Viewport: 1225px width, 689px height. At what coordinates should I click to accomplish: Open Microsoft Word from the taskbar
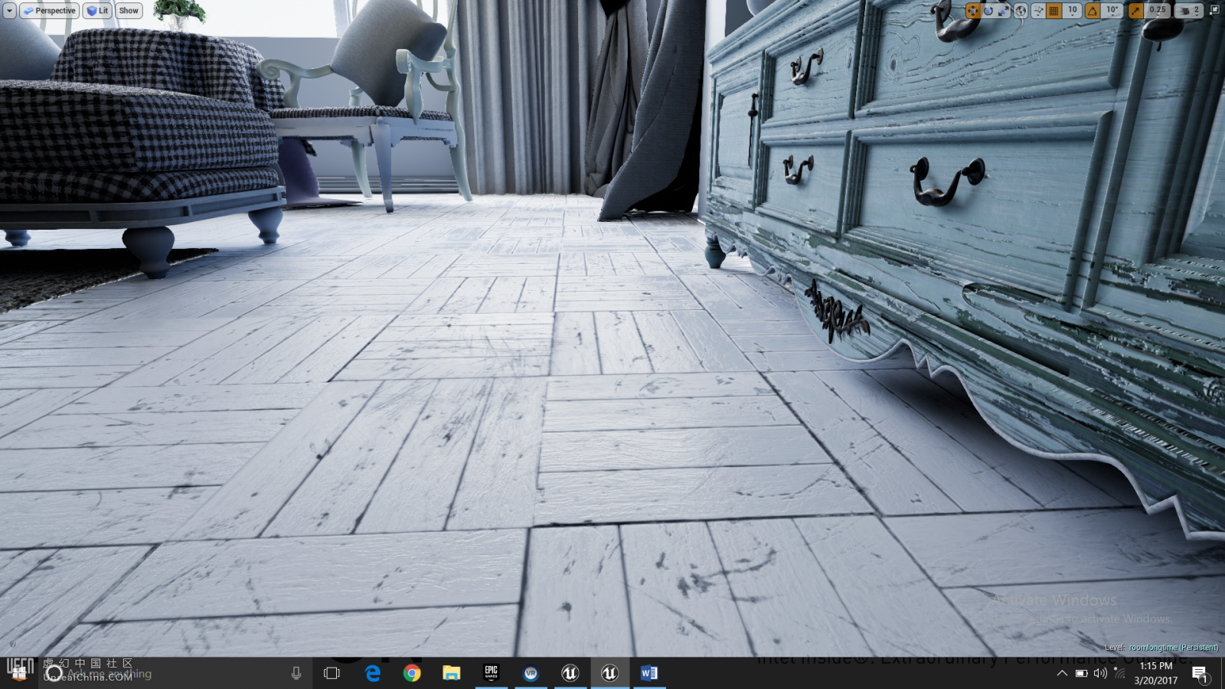pos(649,673)
